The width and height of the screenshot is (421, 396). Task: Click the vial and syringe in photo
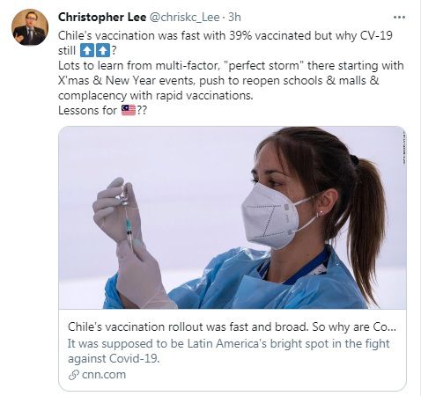127,216
